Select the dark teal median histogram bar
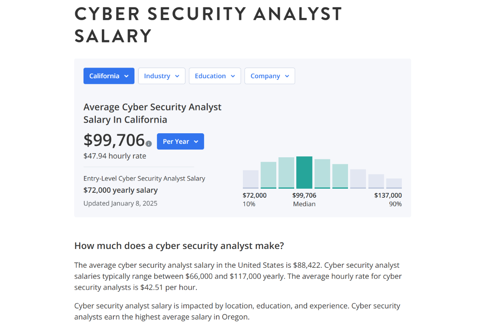This screenshot has height=326, width=489. tap(304, 172)
